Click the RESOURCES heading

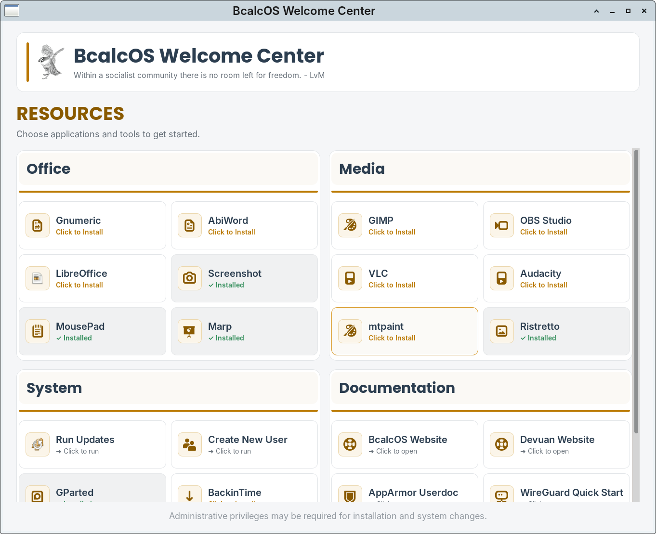pos(70,114)
